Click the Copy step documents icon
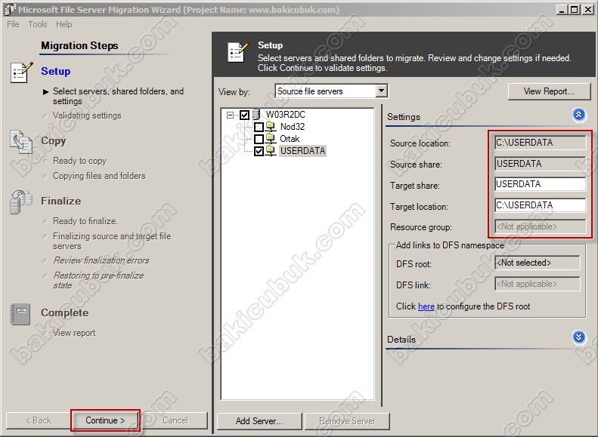598x437 pixels. (x=21, y=142)
